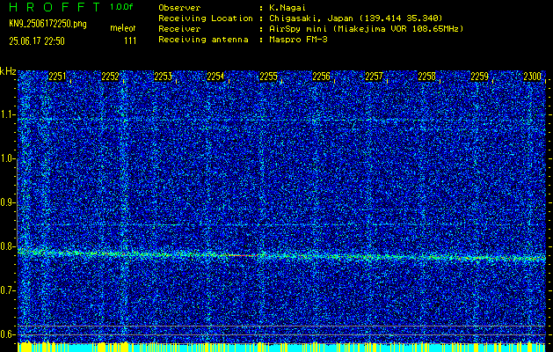Click the 2258 time marker
553x352 pixels.
426,77
